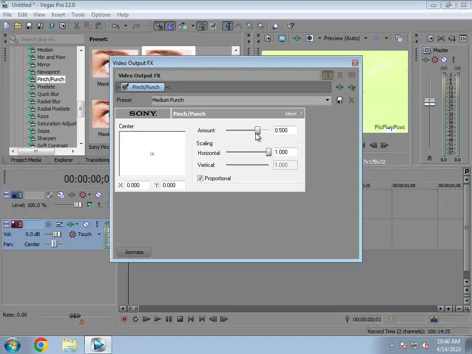Click the New project toolbar icon
This screenshot has width=472, height=354.
[x=6, y=26]
